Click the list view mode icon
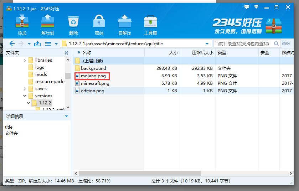Viewport: 299px width, 191px height. (x=48, y=44)
